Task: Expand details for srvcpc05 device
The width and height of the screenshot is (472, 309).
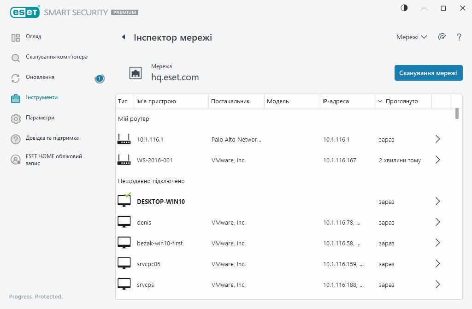Action: point(438,264)
